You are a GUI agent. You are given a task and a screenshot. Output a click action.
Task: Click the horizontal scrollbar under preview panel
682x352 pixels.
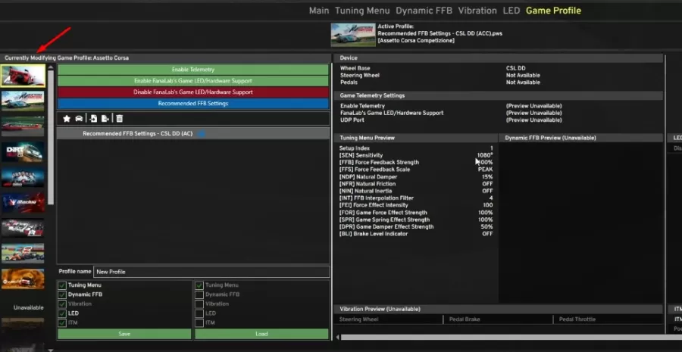[511, 337]
